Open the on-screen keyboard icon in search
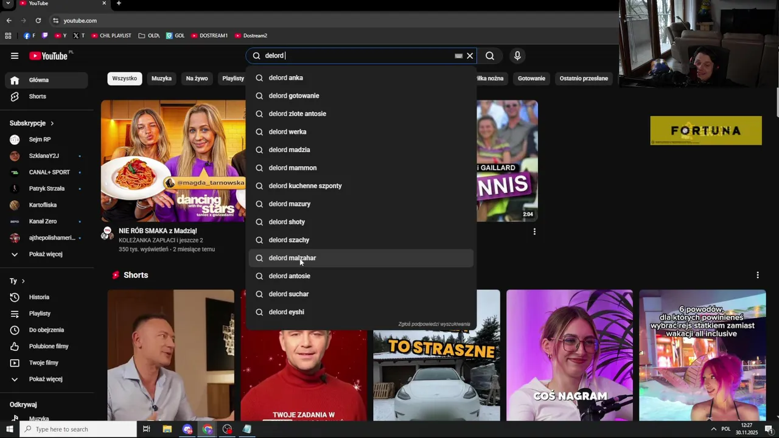 [458, 56]
